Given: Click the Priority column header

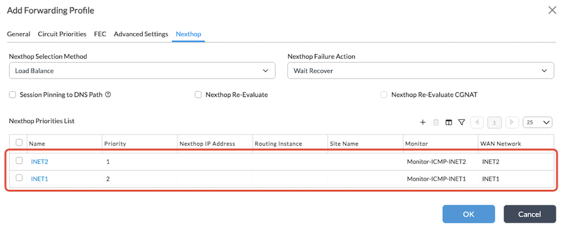Looking at the screenshot, I should (x=115, y=144).
